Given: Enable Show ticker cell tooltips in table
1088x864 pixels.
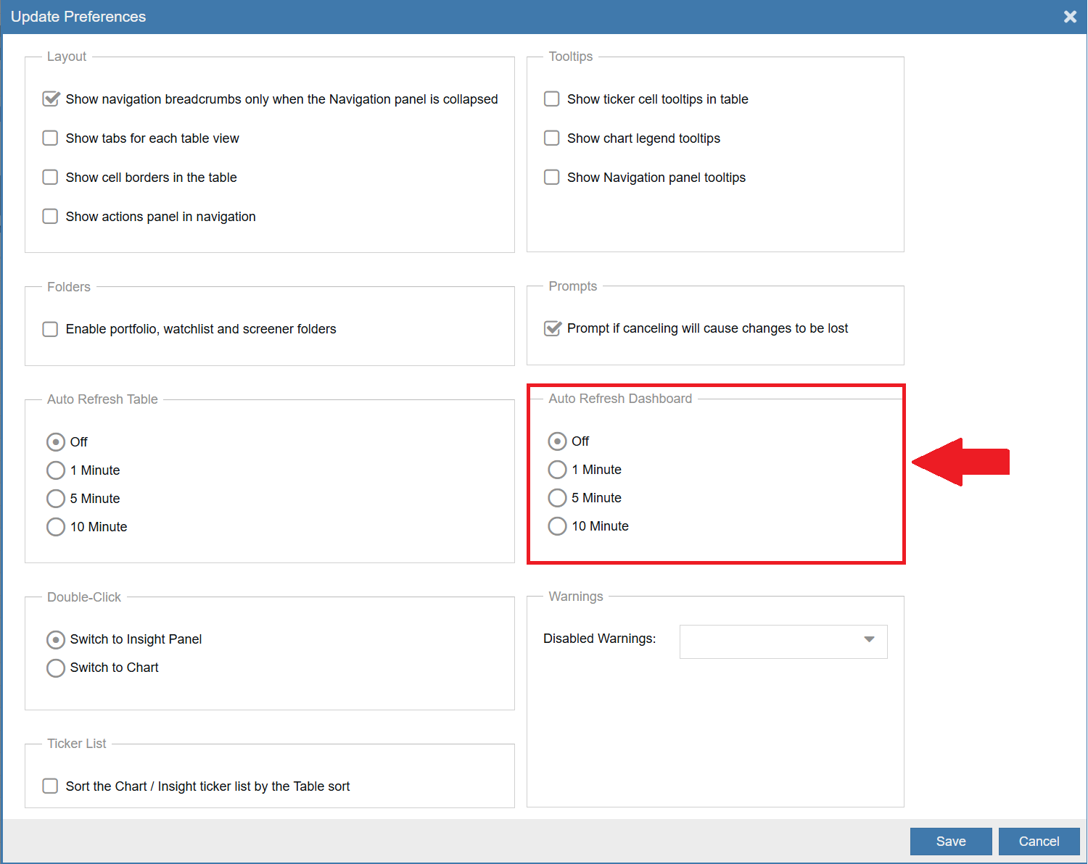Looking at the screenshot, I should (x=552, y=99).
